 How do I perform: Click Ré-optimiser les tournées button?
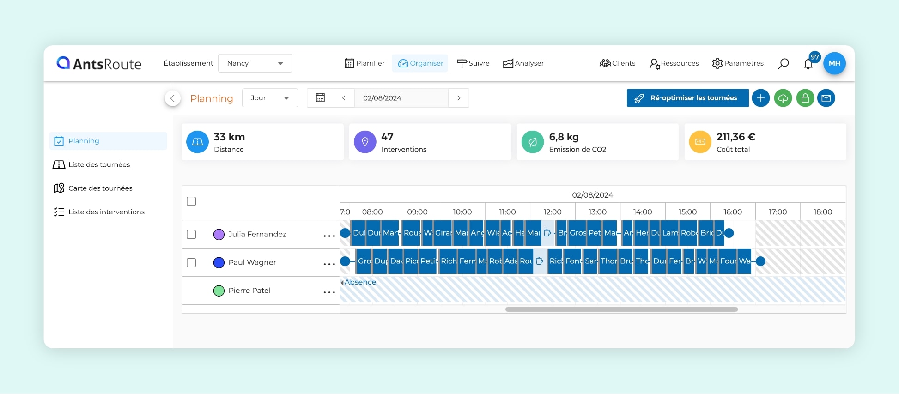[x=687, y=98]
